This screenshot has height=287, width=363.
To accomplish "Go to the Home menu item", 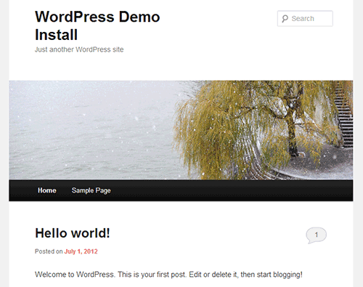I will pos(47,190).
